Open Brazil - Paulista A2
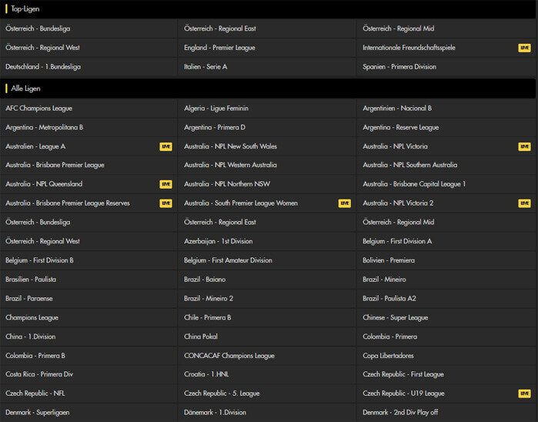 point(446,298)
